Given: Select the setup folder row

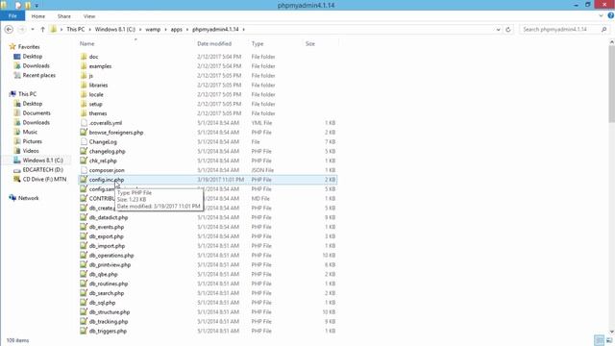Looking at the screenshot, I should (208, 104).
